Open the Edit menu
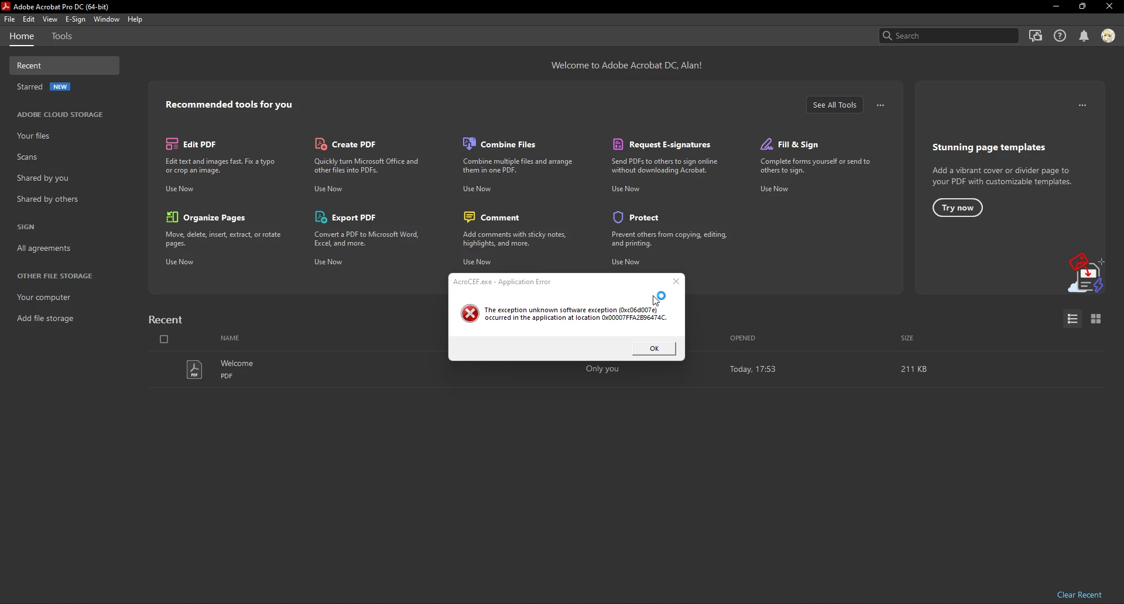This screenshot has width=1124, height=604. pos(29,19)
